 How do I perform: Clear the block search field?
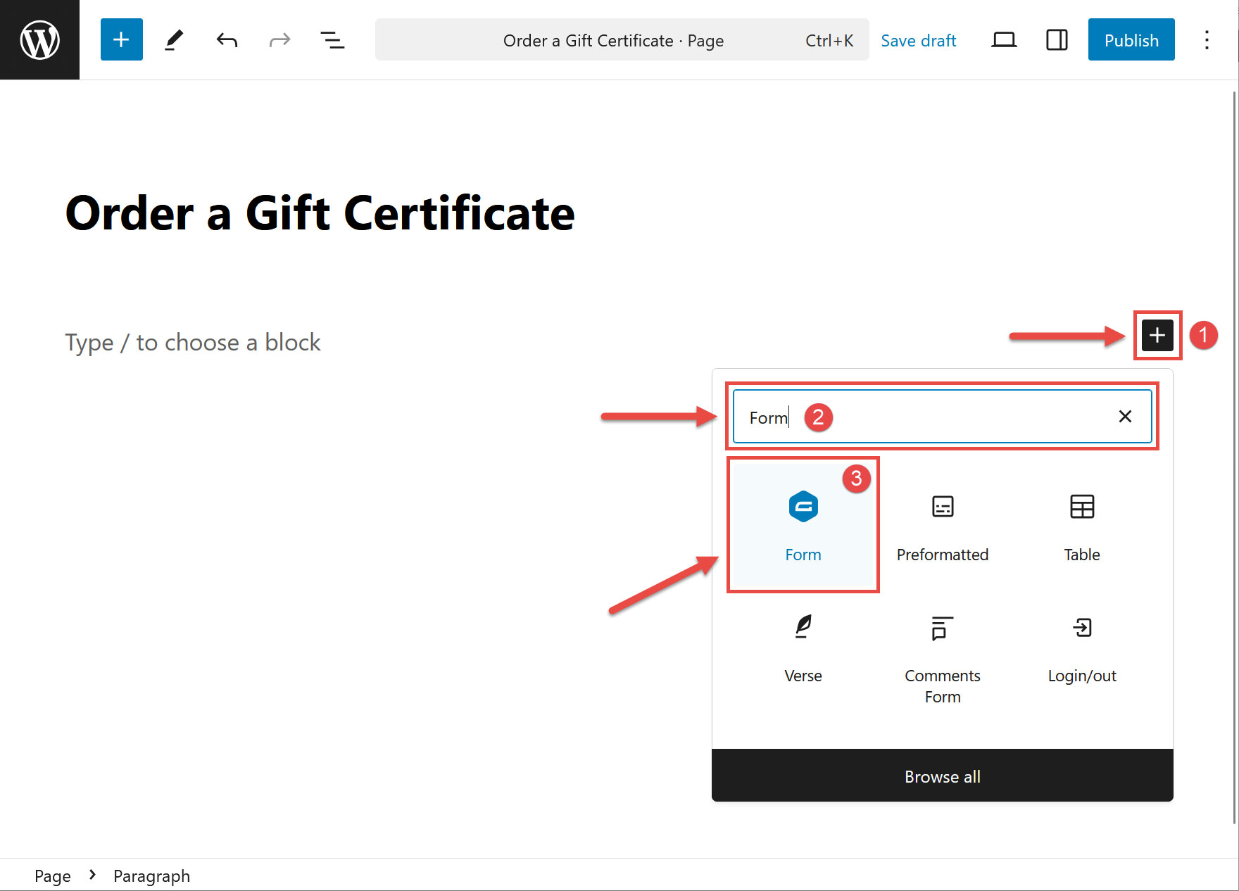tap(1125, 417)
